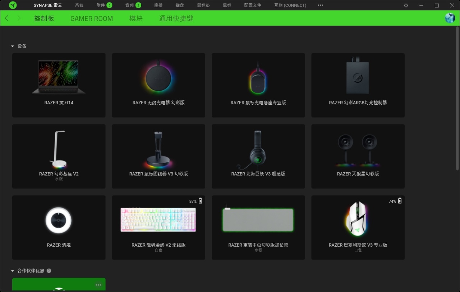The width and height of the screenshot is (460, 292).
Task: Click battery icon on 噬魂金蝎 V2 keyboard card
Action: pos(201,201)
